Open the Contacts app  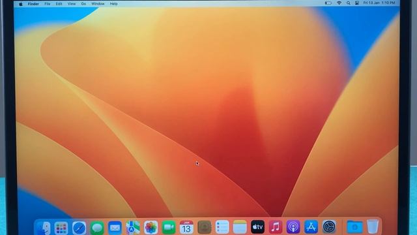[204, 227]
